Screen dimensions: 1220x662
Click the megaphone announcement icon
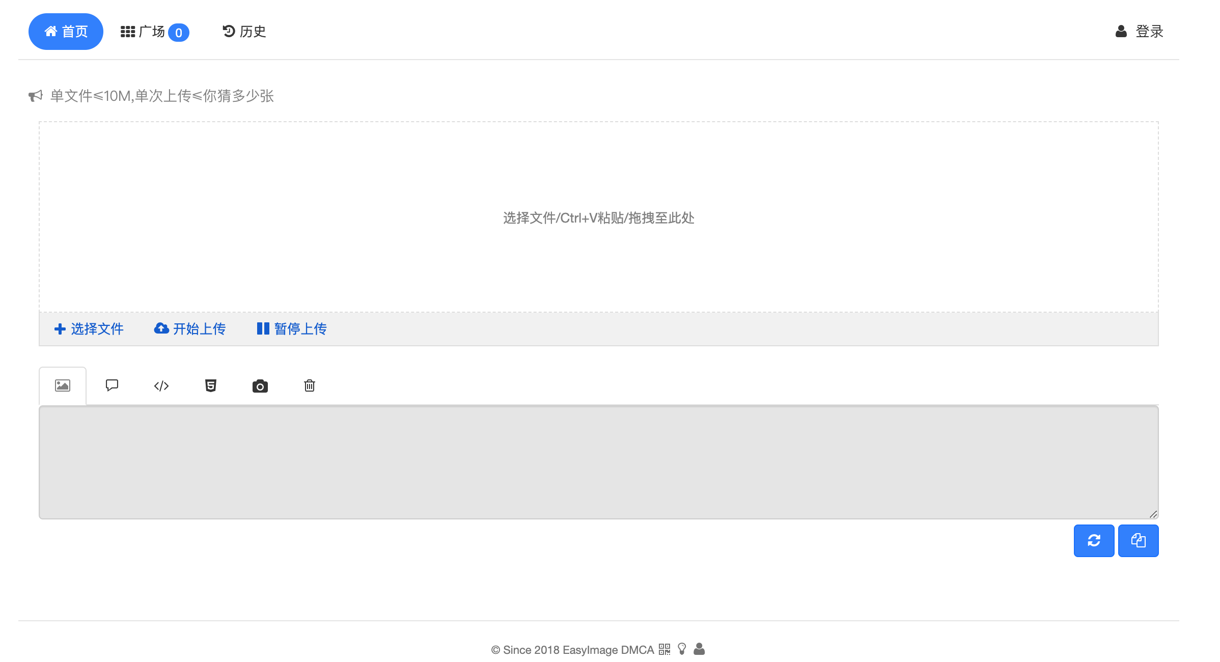click(x=35, y=96)
